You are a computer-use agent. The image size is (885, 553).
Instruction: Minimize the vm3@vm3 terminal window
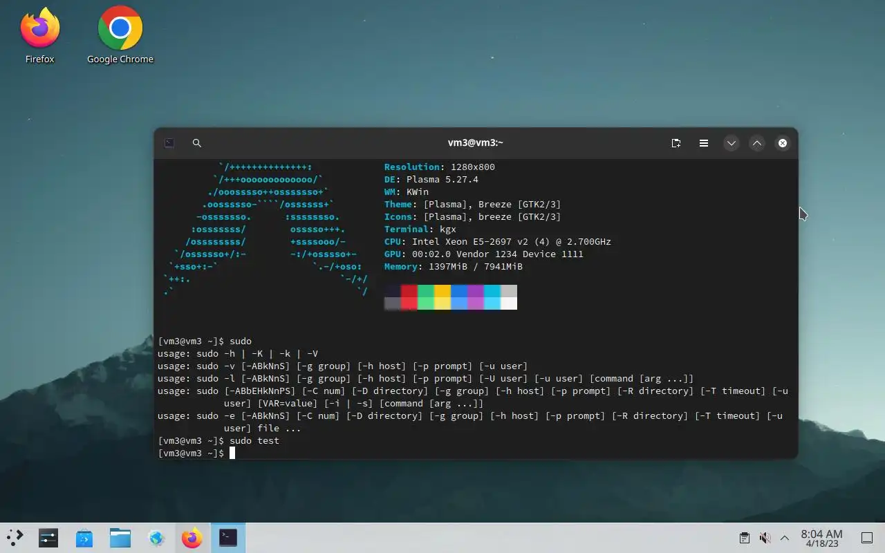coord(732,143)
